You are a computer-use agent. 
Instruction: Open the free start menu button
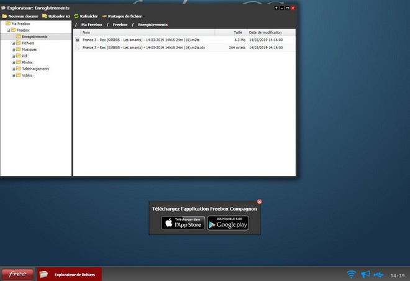click(x=17, y=274)
